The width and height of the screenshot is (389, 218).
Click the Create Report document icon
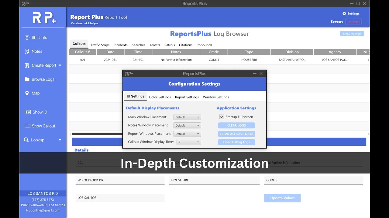27,65
